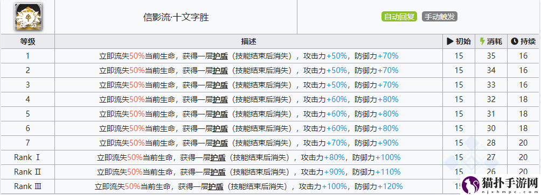Click +50% attack value in level 2 row
541x195 pixels.
pyautogui.click(x=336, y=70)
